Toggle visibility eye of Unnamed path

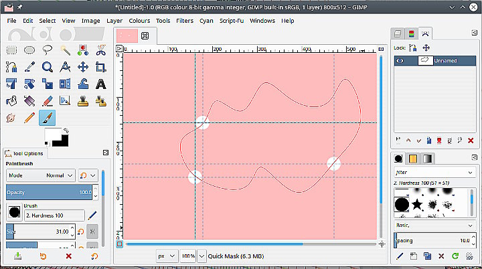400,61
